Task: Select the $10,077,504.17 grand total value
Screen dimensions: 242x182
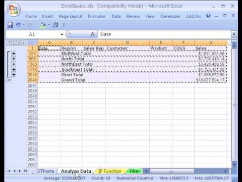Action: click(211, 80)
